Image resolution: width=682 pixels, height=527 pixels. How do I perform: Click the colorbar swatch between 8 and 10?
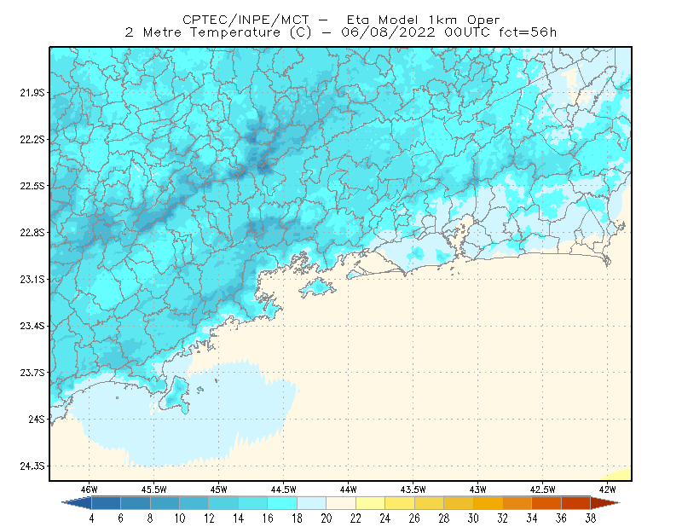165,502
